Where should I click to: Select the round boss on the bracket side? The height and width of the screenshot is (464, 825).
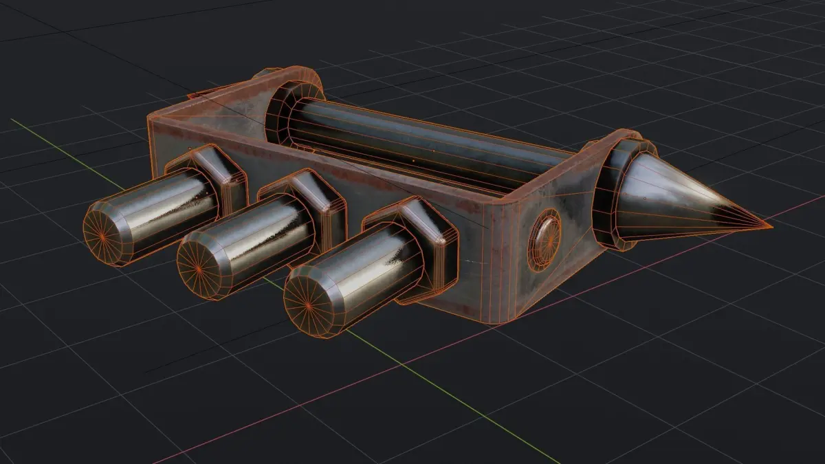544,240
